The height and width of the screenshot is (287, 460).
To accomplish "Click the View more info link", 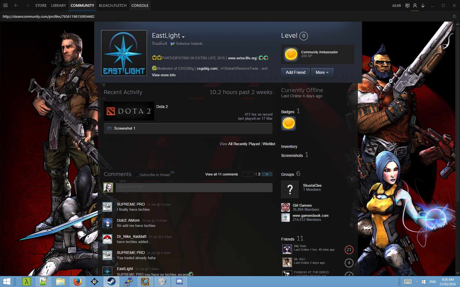I will coord(164,75).
